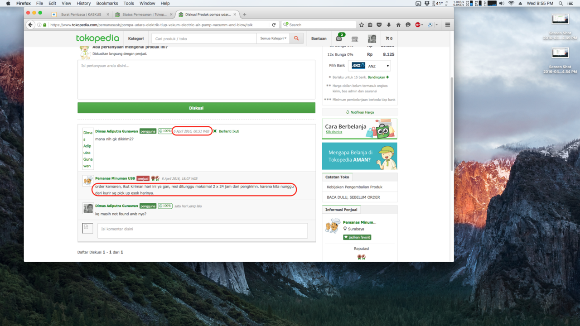Click Berhenti Ikuti link
The image size is (580, 326).
pyautogui.click(x=229, y=131)
